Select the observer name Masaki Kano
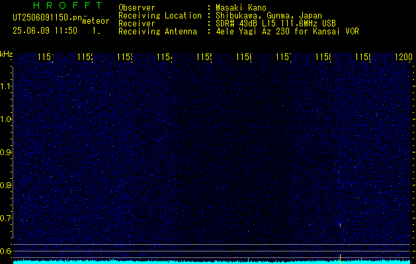The image size is (416, 264). [241, 8]
